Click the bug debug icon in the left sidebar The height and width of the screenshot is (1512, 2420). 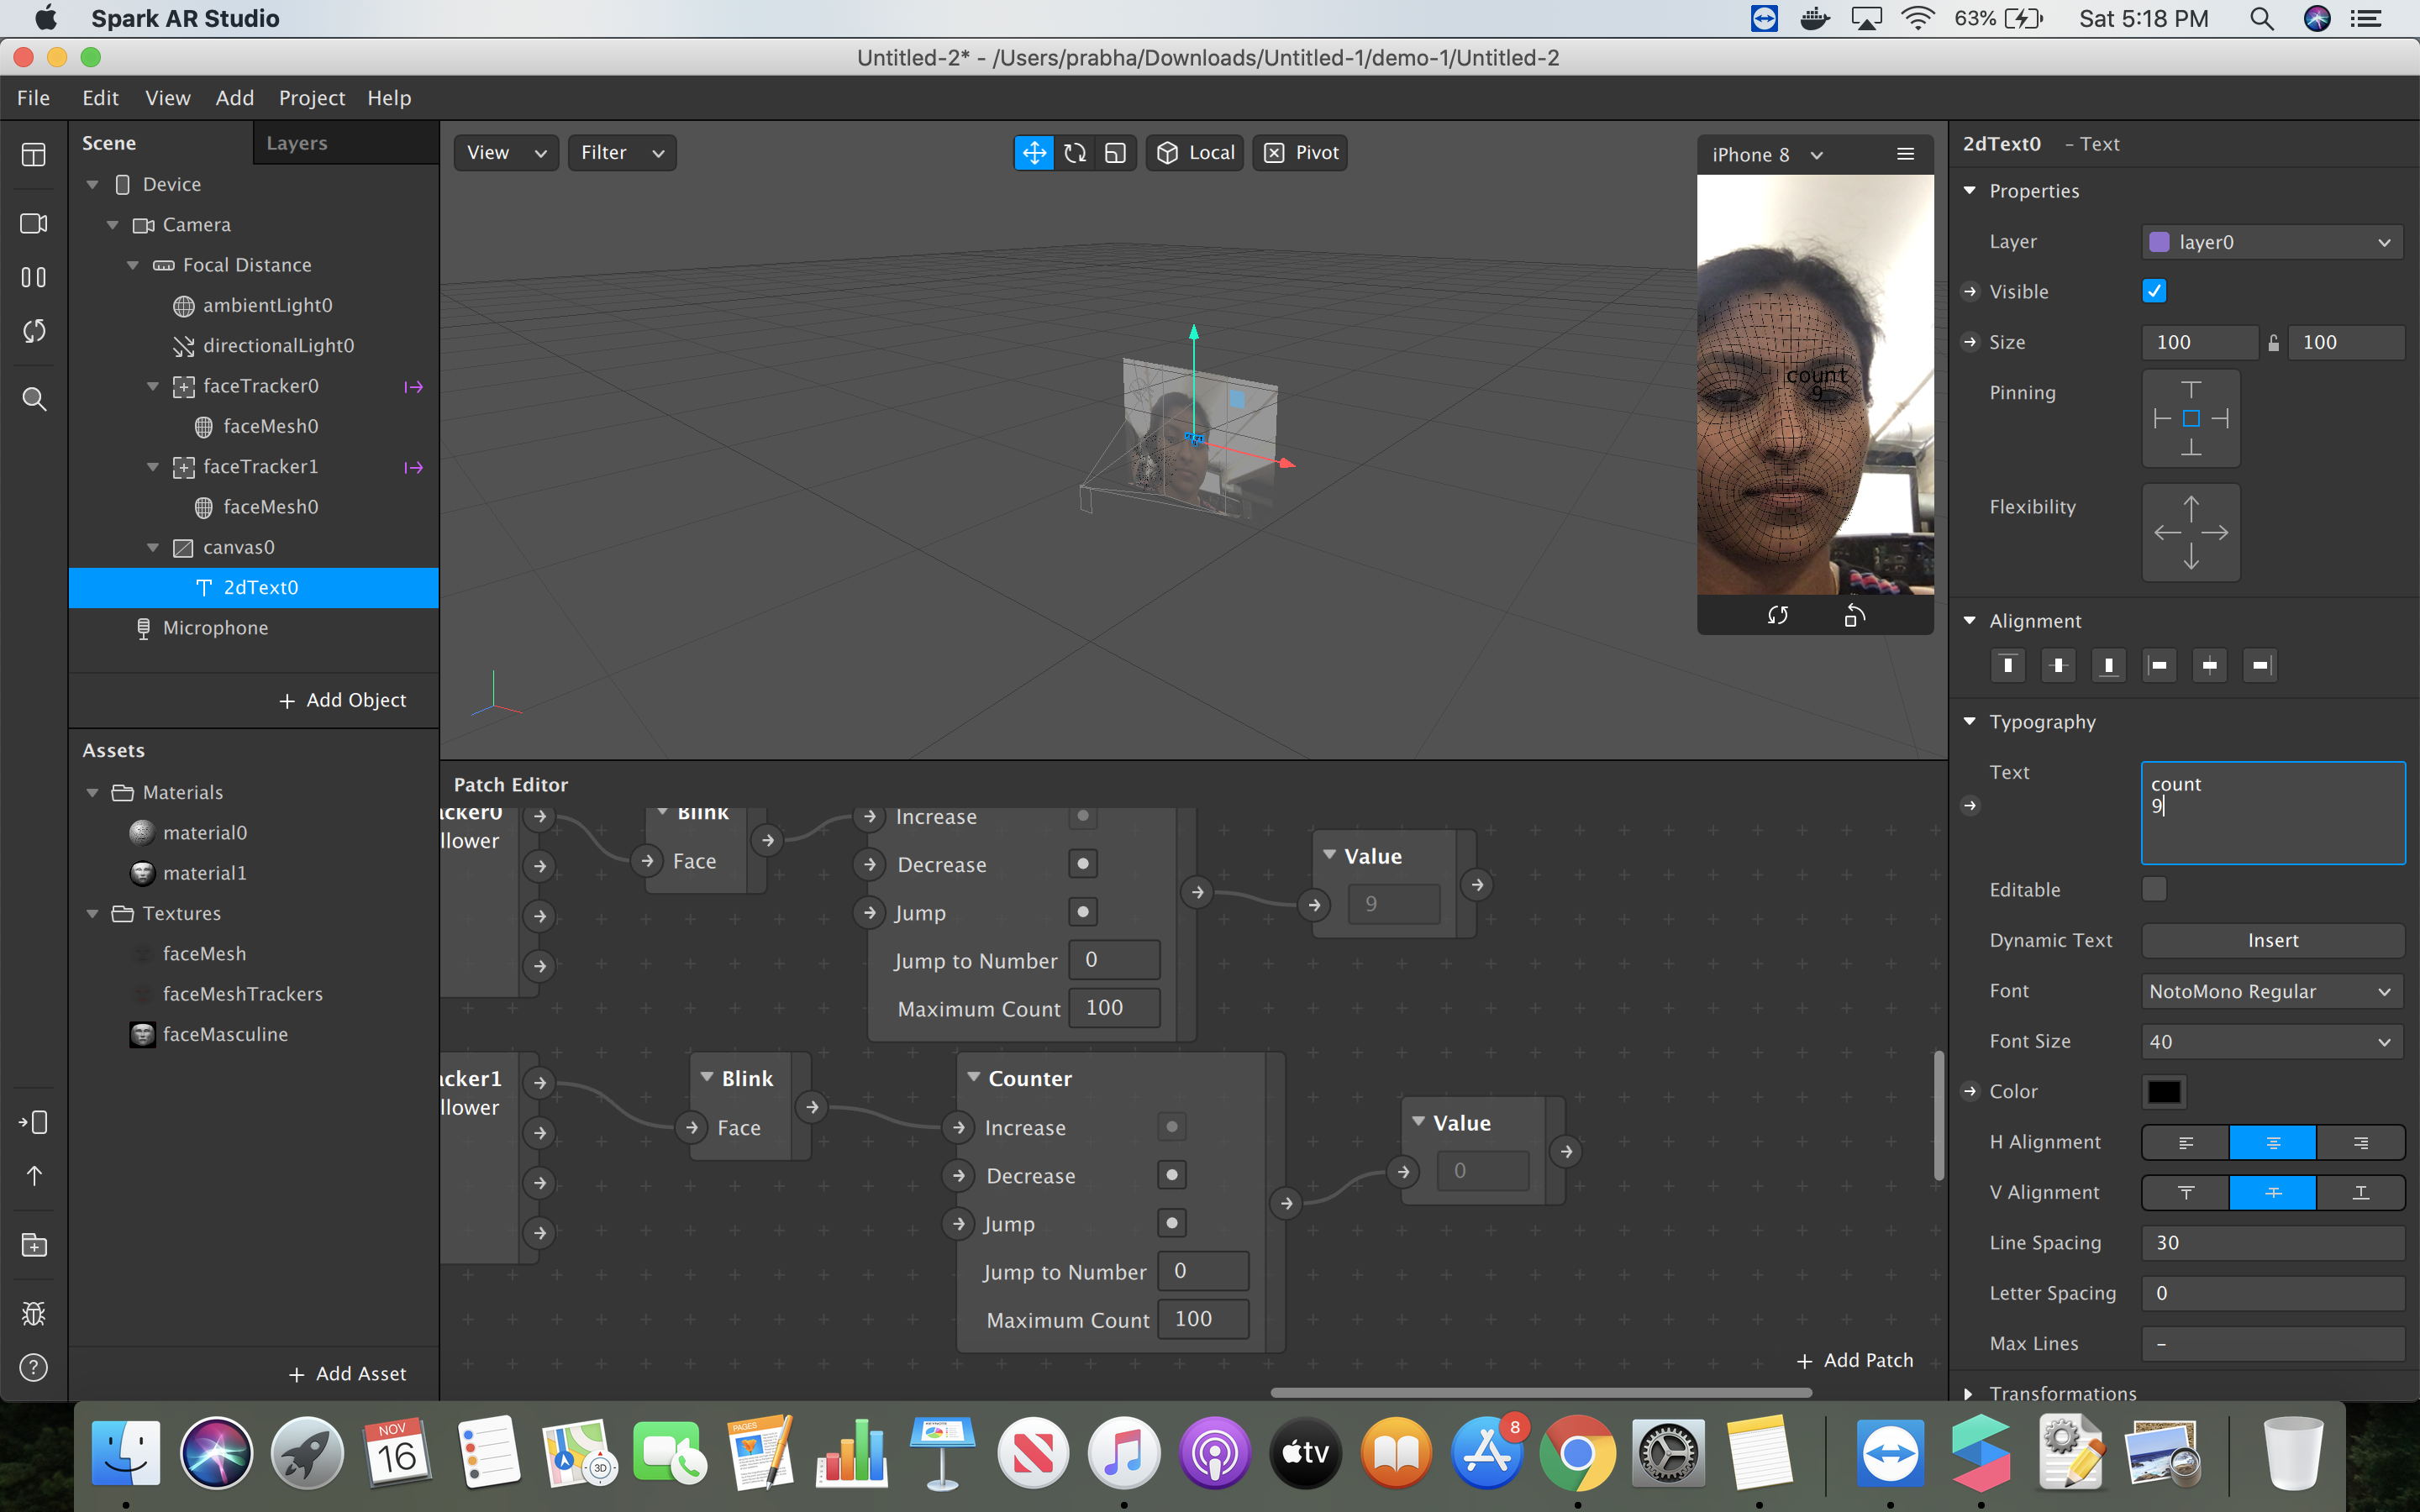pyautogui.click(x=34, y=1313)
